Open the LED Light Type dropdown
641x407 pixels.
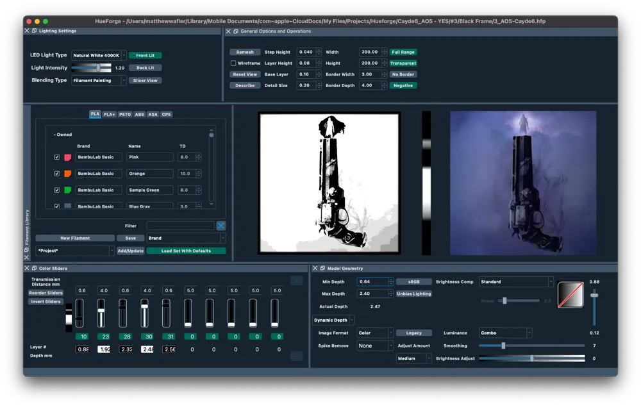(x=99, y=55)
